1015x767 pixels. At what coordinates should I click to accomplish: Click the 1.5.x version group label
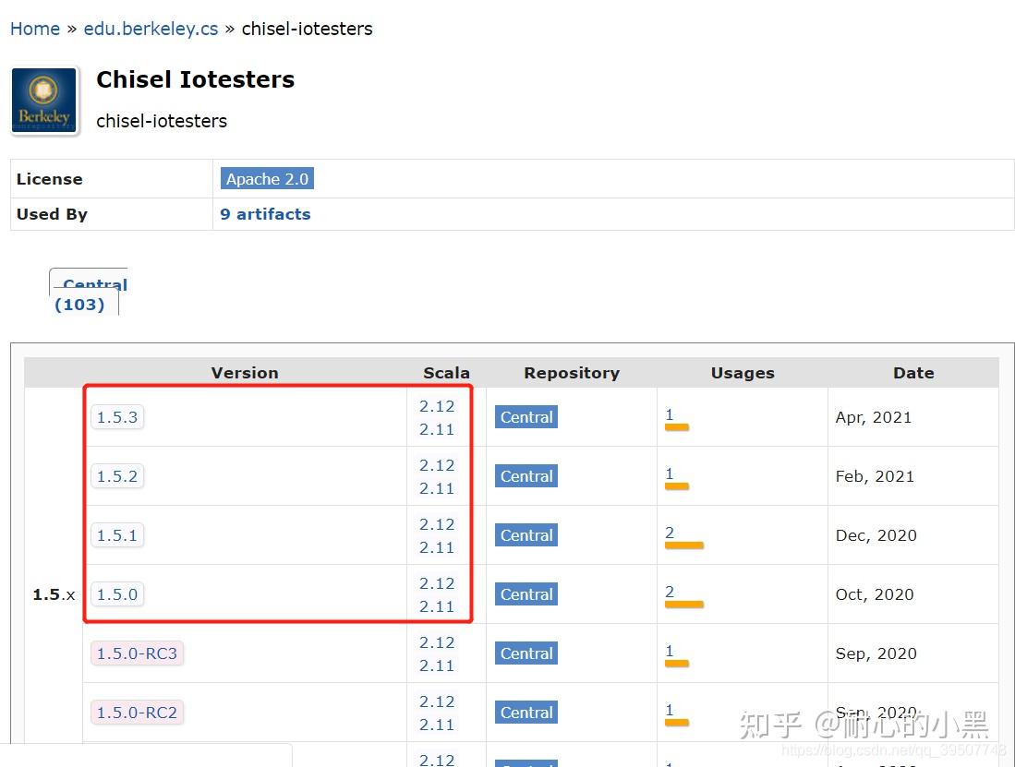[54, 594]
